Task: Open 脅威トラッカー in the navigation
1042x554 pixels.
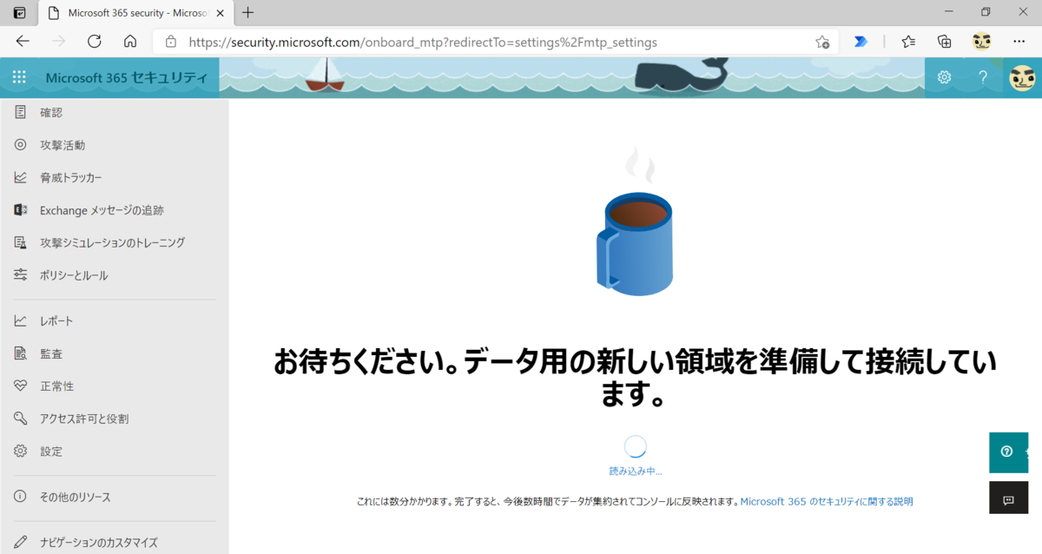Action: (x=71, y=177)
